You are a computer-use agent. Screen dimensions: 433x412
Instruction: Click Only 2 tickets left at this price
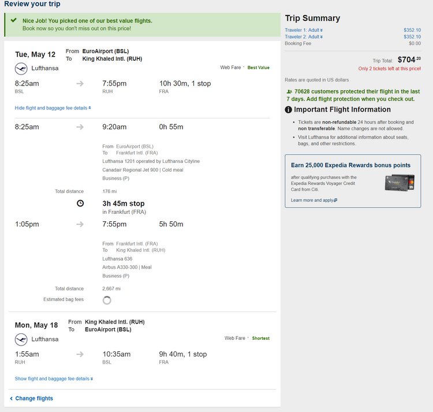[390, 69]
